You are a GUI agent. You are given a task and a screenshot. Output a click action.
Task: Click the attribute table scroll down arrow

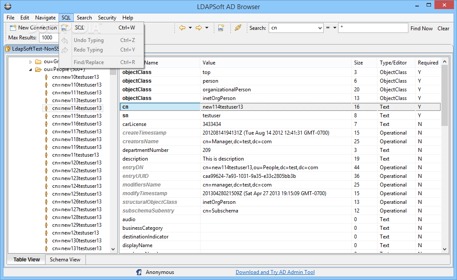[444, 249]
